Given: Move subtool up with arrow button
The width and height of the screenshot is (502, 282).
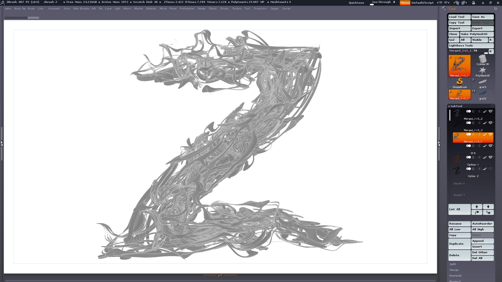Looking at the screenshot, I should click(x=477, y=207).
